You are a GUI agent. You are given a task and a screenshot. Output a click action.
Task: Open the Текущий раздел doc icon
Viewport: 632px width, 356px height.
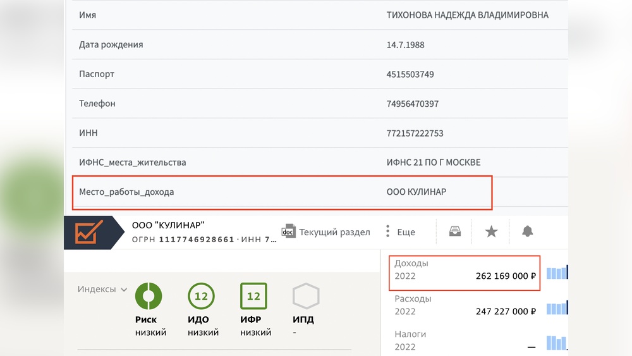click(289, 231)
